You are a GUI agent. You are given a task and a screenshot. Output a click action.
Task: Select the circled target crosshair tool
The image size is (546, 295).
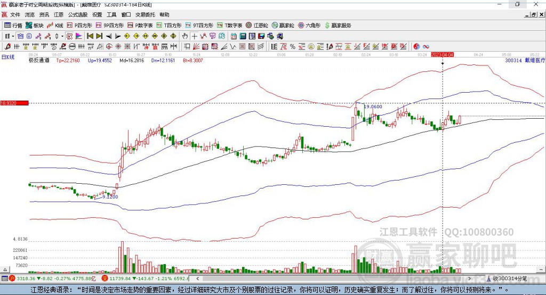(x=109, y=47)
